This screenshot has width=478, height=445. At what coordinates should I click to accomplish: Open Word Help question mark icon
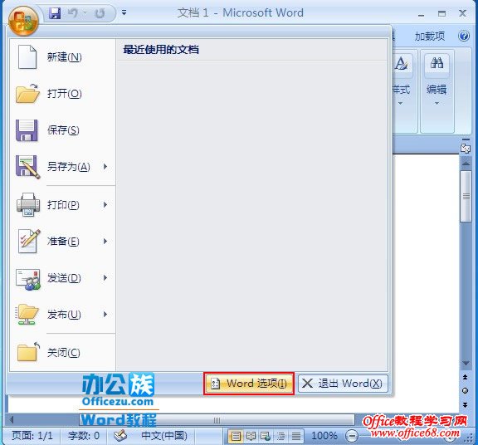pyautogui.click(x=464, y=36)
